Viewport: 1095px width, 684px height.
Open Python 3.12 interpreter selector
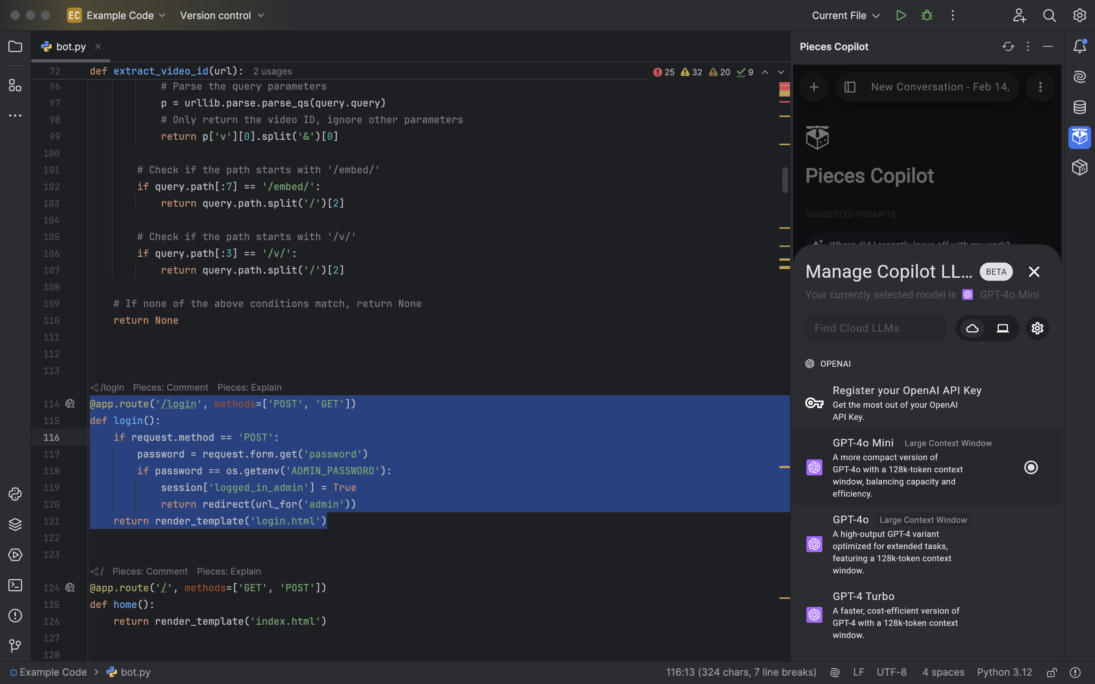tap(1005, 672)
